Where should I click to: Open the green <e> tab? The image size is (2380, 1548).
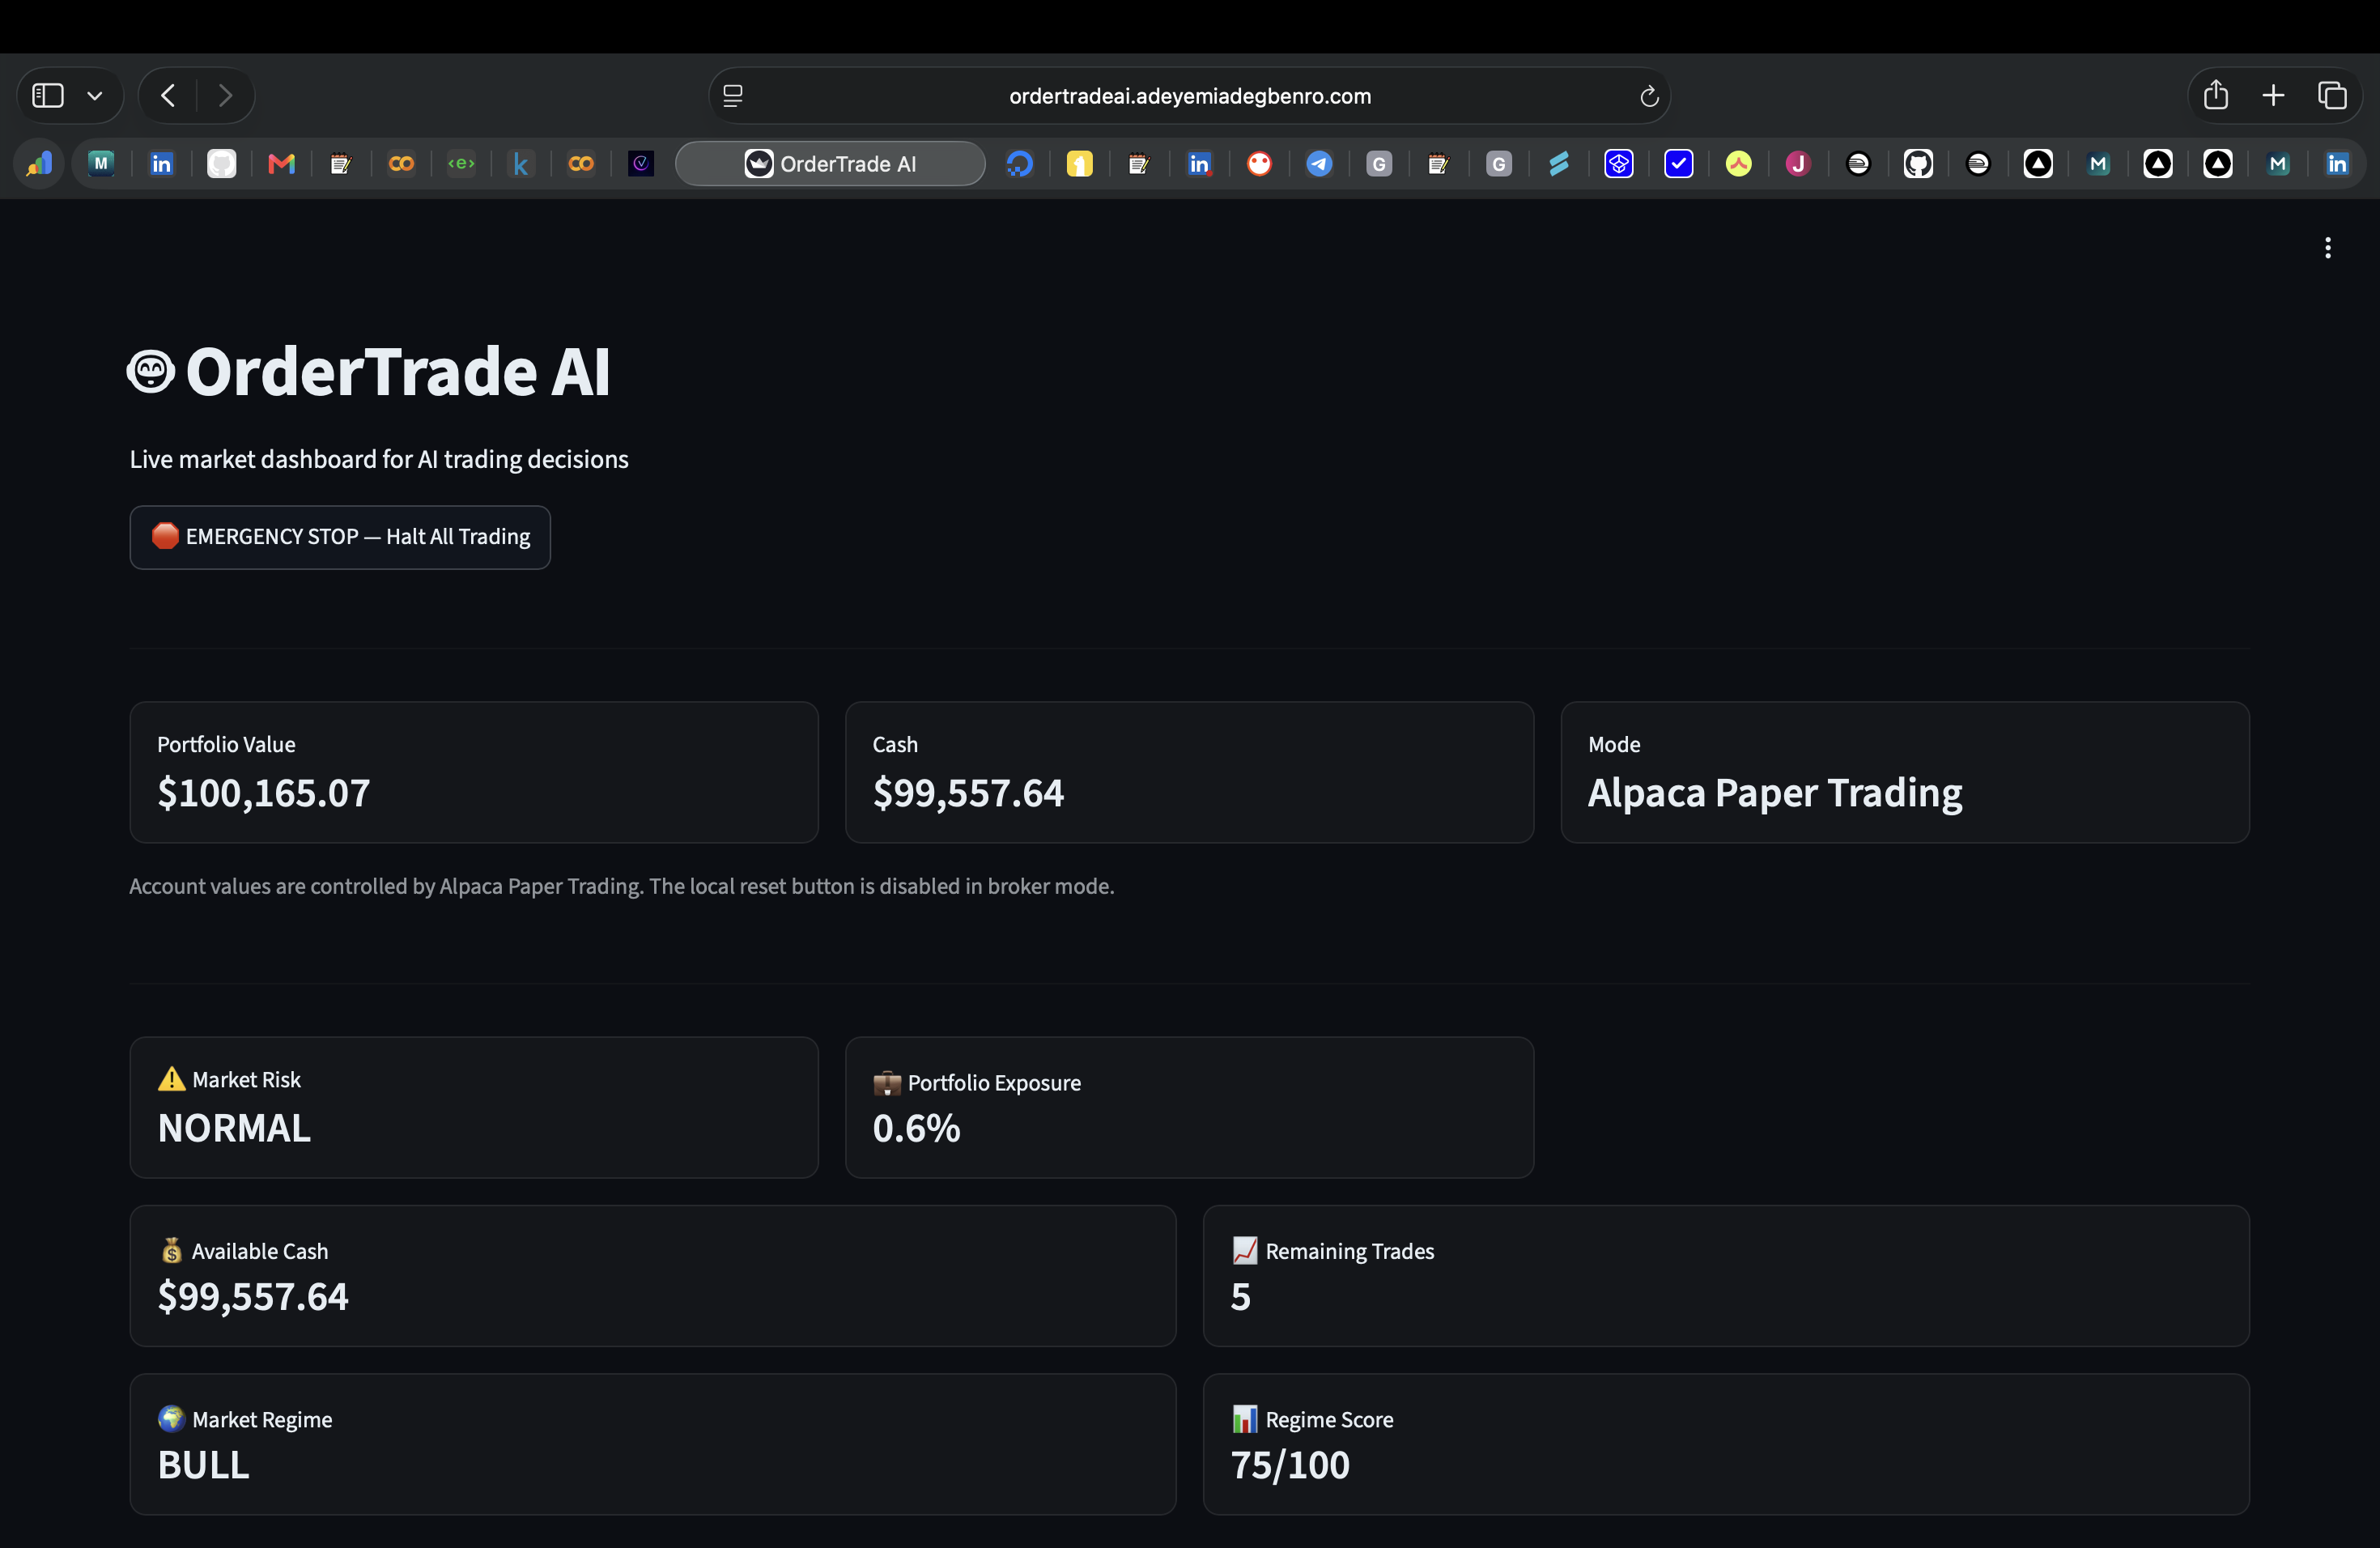point(461,164)
